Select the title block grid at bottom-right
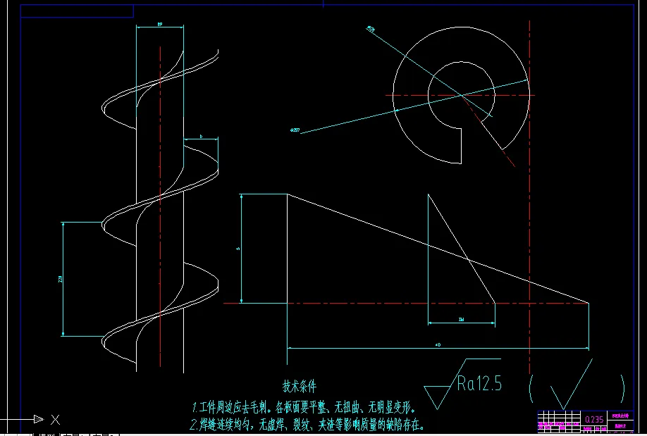The width and height of the screenshot is (647, 436). pos(586,422)
